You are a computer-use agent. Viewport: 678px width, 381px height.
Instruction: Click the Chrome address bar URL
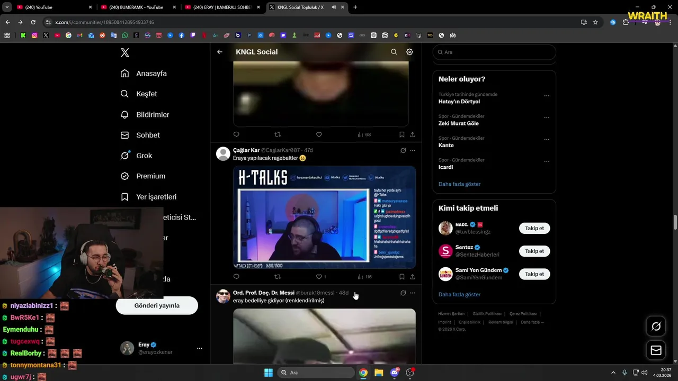[104, 22]
